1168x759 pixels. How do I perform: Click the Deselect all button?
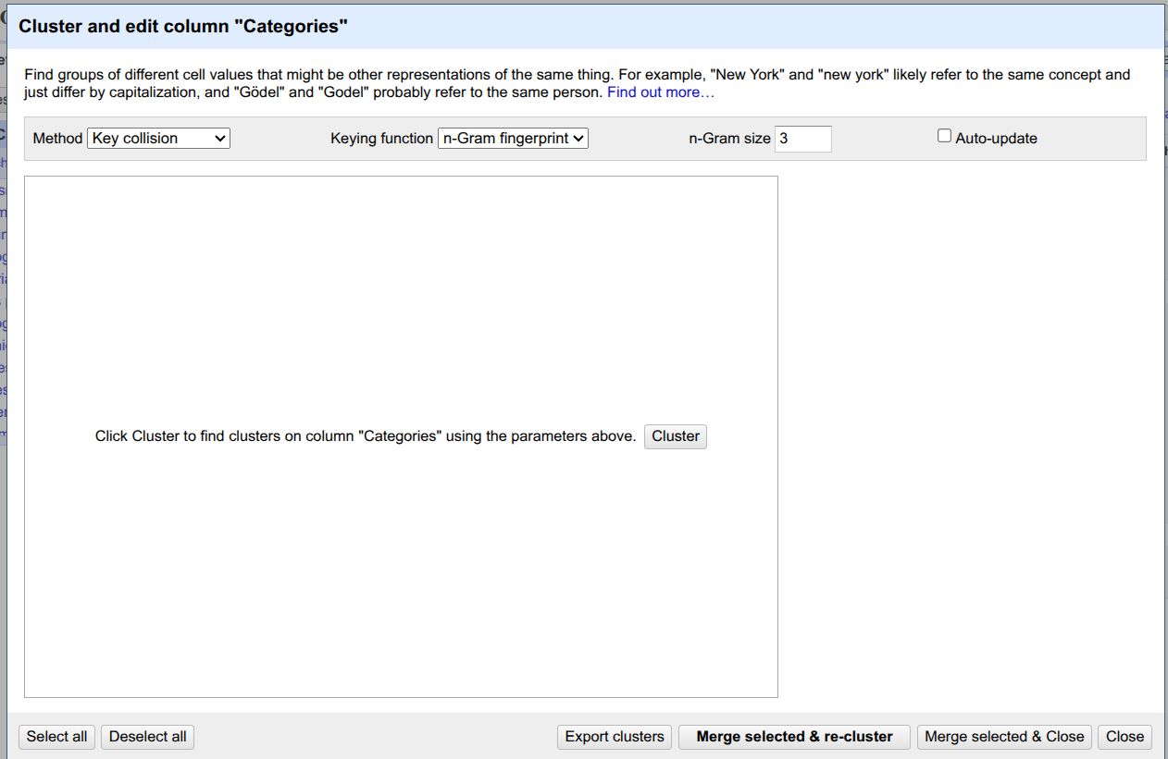pos(147,737)
